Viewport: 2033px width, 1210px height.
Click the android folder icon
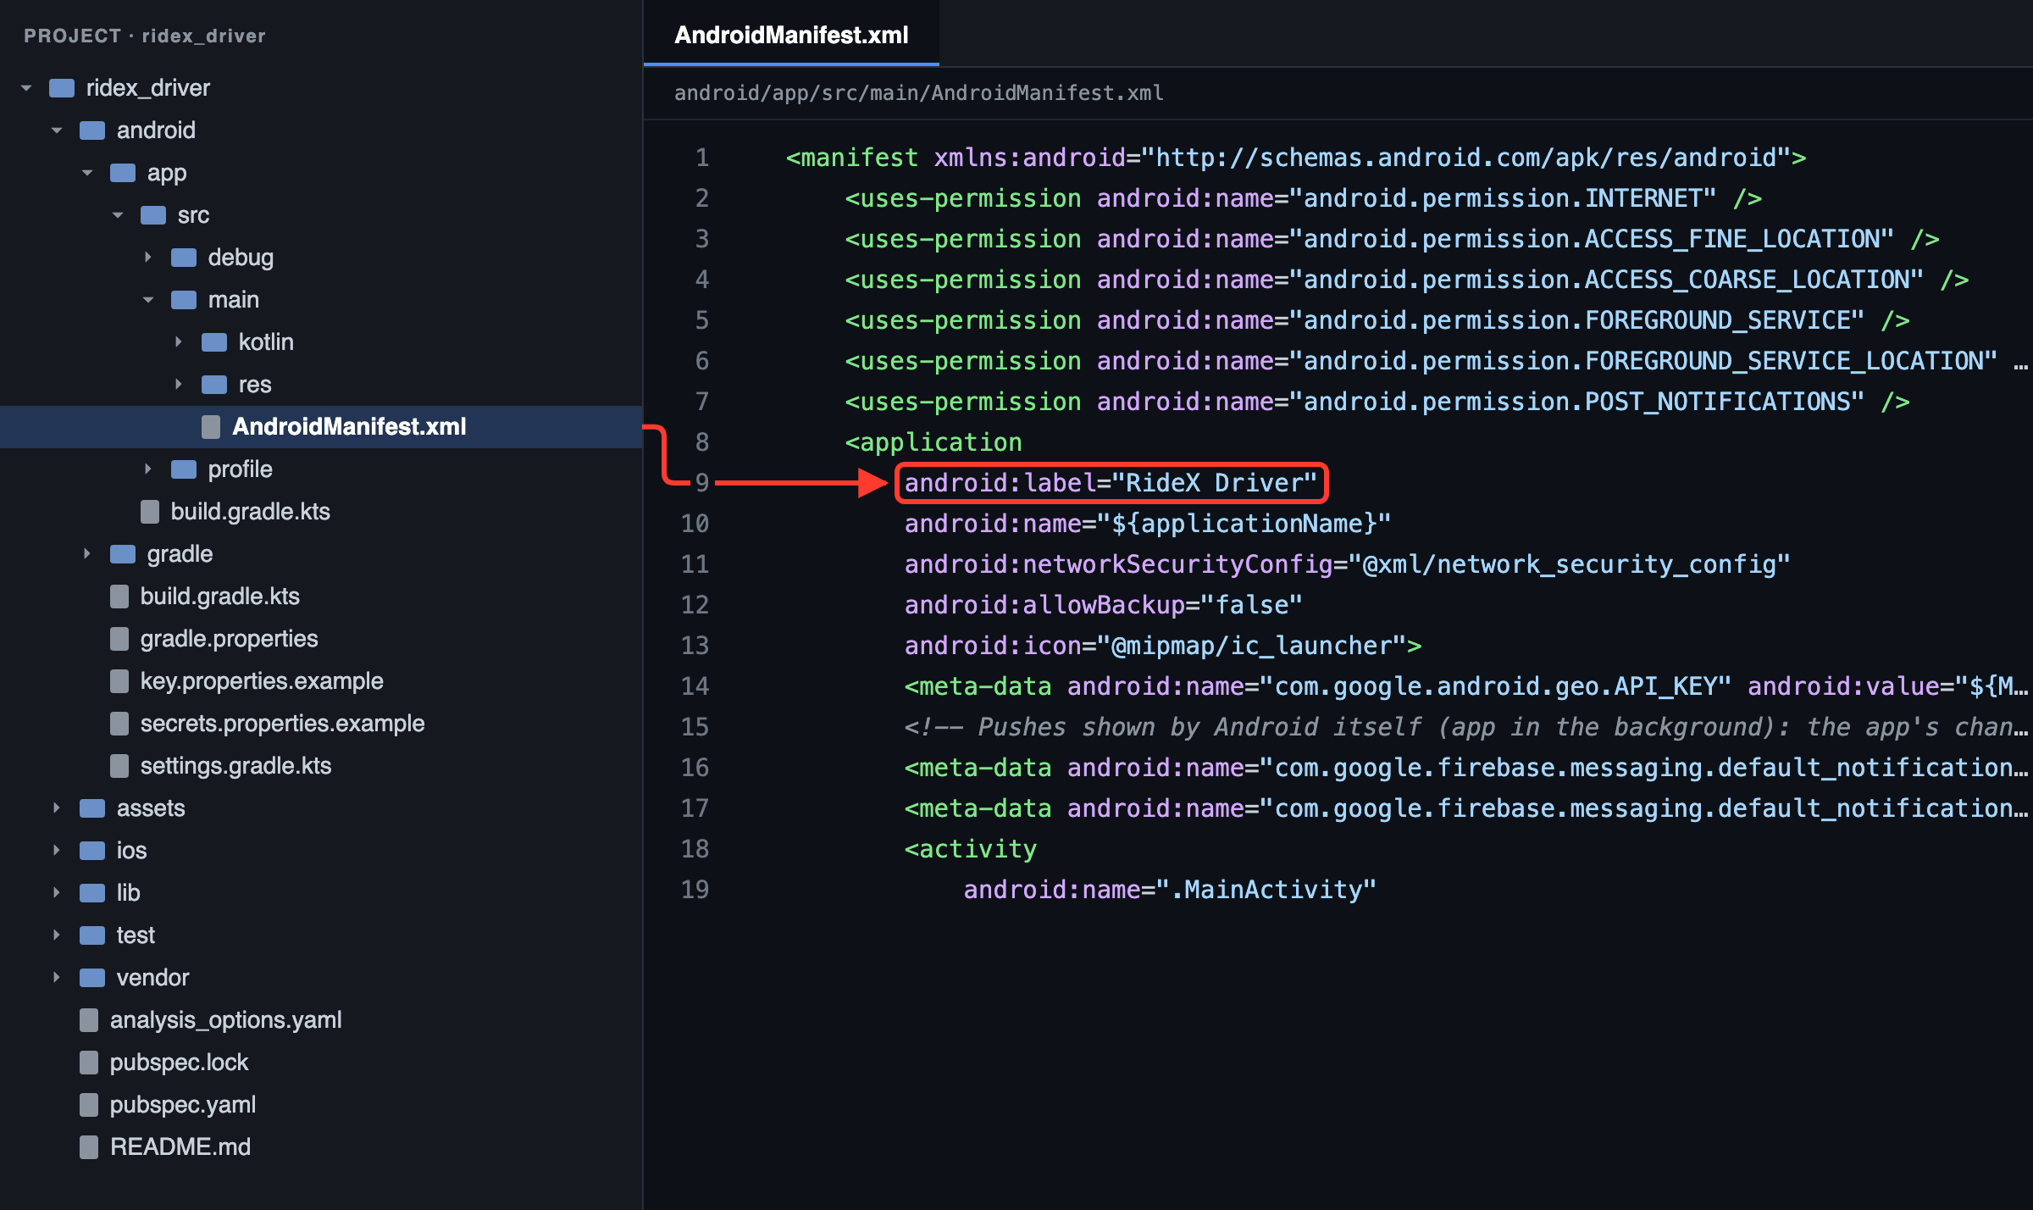92,130
